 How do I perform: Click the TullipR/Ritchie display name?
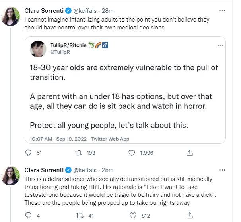(68, 45)
